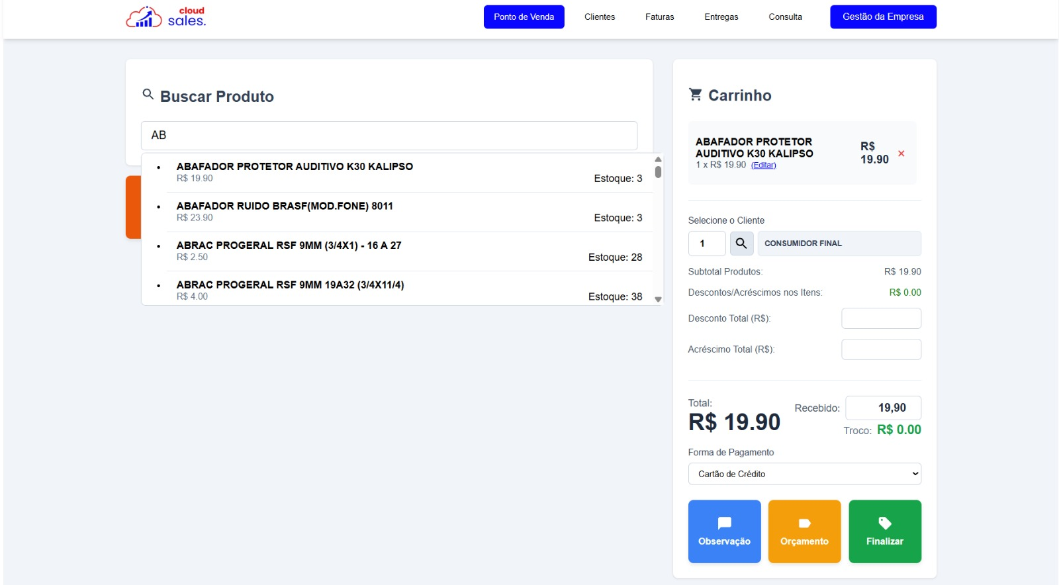Focus the Desconto Total input field

coord(881,318)
